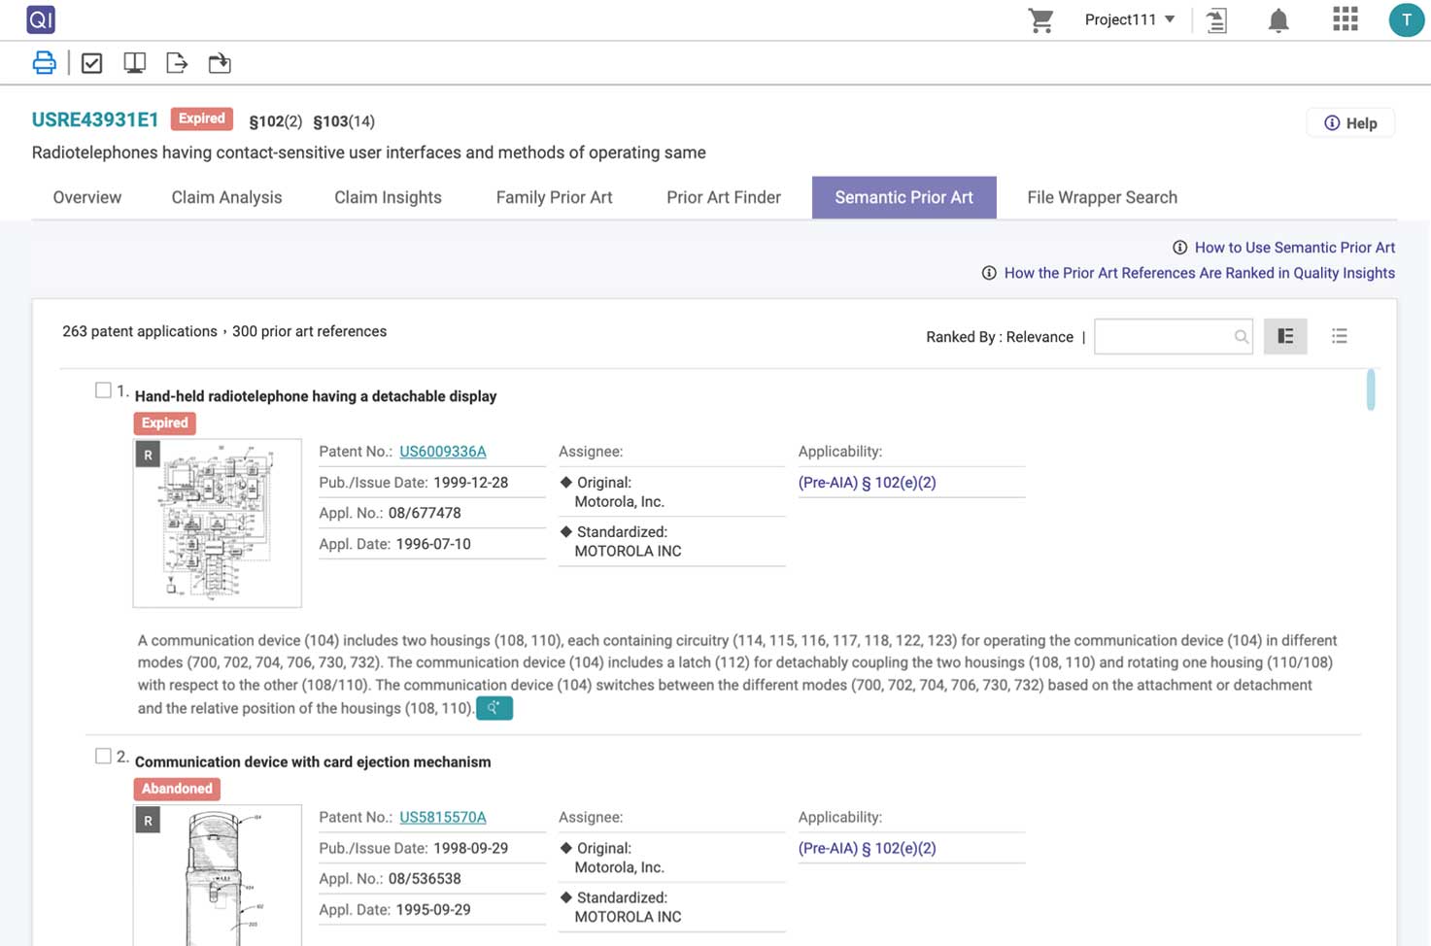Click the checkmark select-all toolbar icon

pyautogui.click(x=91, y=63)
